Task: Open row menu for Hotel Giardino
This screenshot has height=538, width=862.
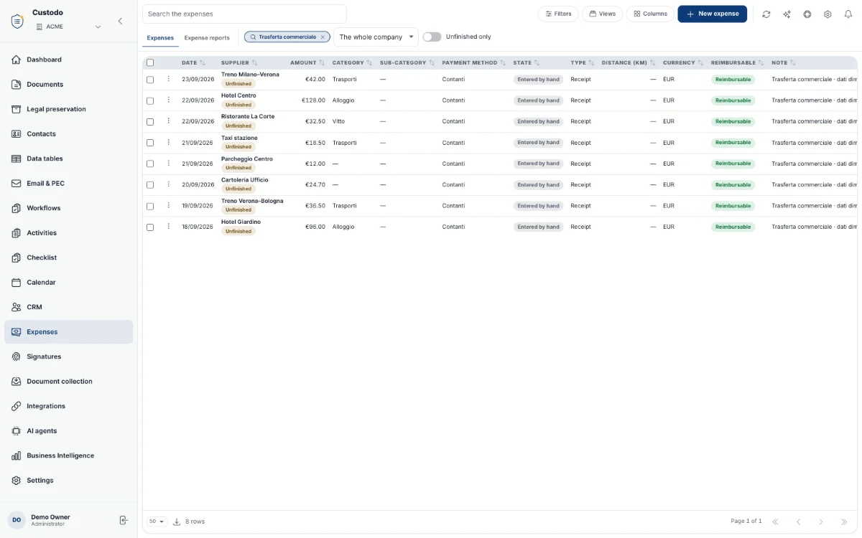Action: (169, 226)
